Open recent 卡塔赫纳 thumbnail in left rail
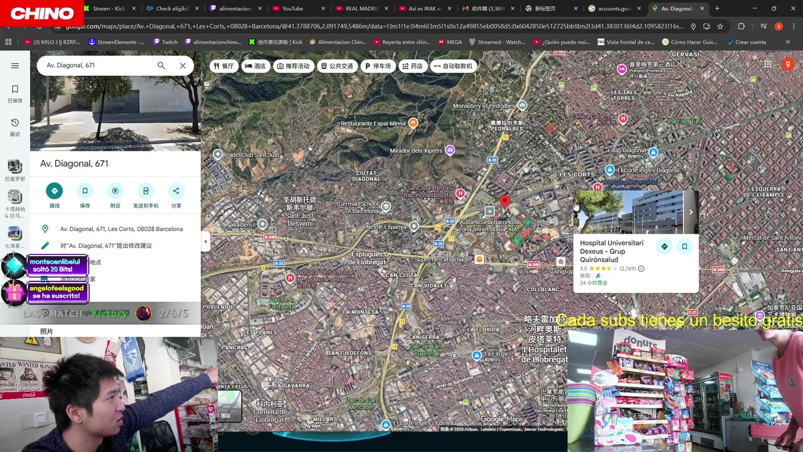The image size is (803, 452). (x=15, y=204)
